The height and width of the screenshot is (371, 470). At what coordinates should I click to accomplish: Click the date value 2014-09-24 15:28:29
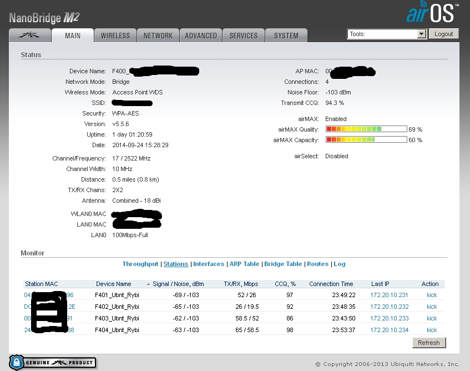coord(140,145)
